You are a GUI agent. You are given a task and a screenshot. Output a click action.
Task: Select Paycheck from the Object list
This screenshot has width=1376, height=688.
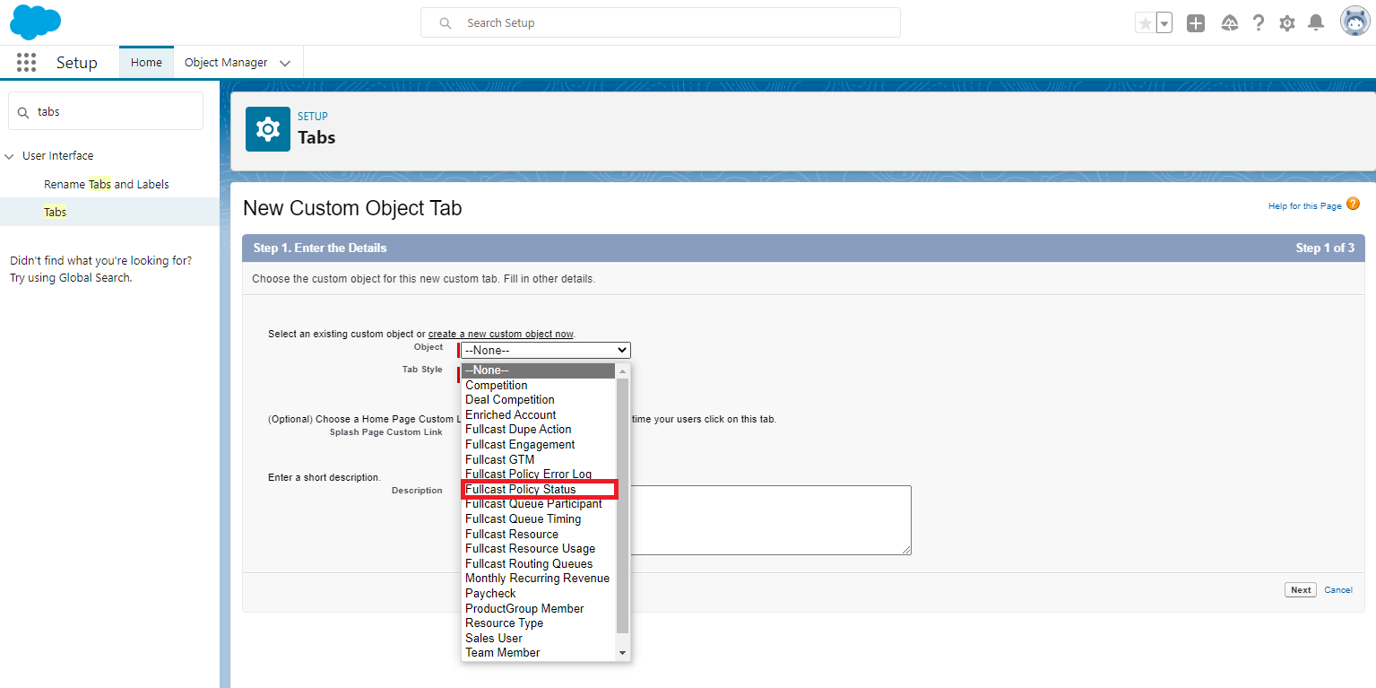click(539, 594)
